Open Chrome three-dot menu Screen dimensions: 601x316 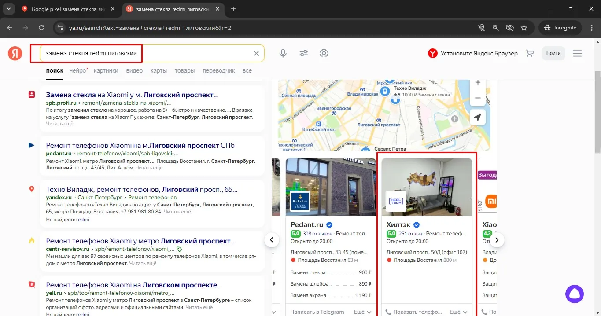pos(591,27)
